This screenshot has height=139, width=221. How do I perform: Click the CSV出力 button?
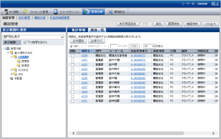pyautogui.click(x=210, y=24)
